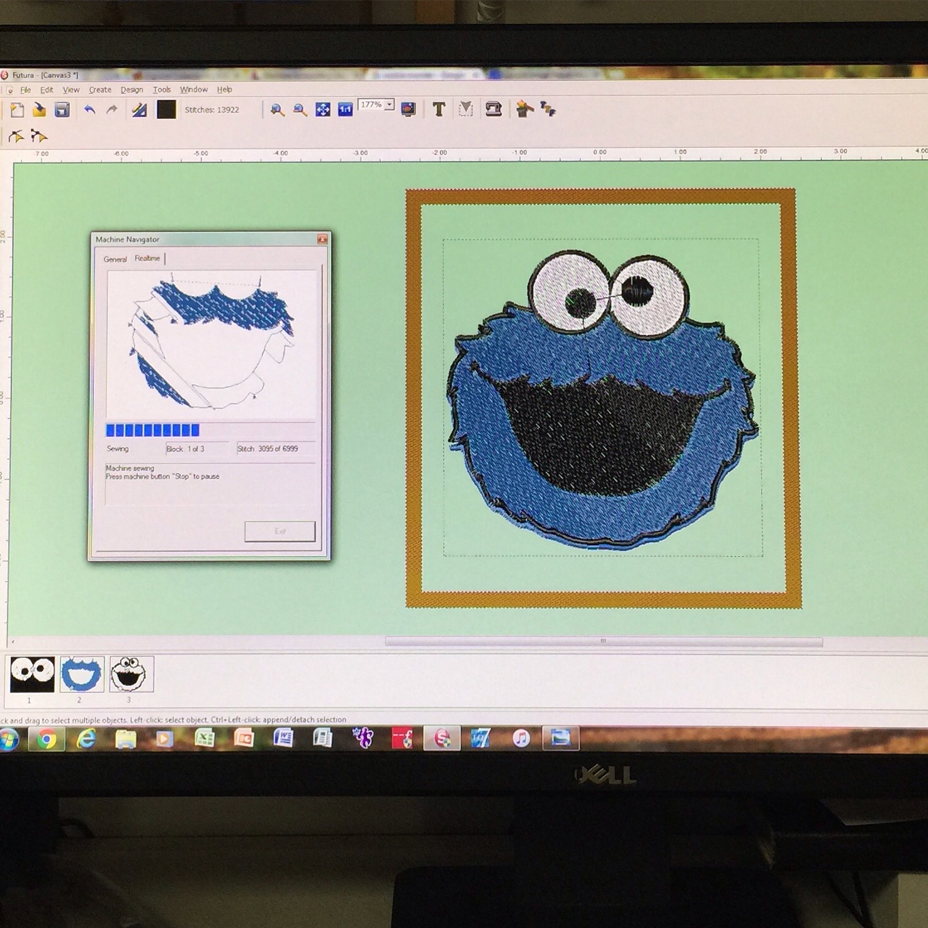The height and width of the screenshot is (928, 928).
Task: Close the Machine Navigator dialog
Action: click(322, 239)
